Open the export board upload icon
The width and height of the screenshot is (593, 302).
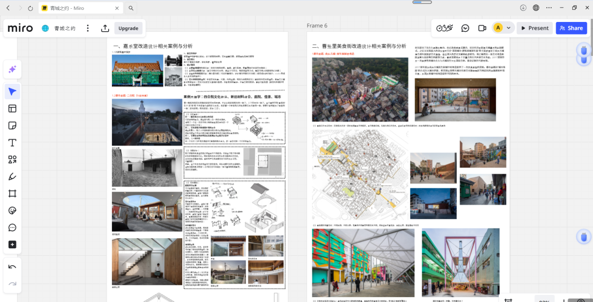pyautogui.click(x=105, y=28)
